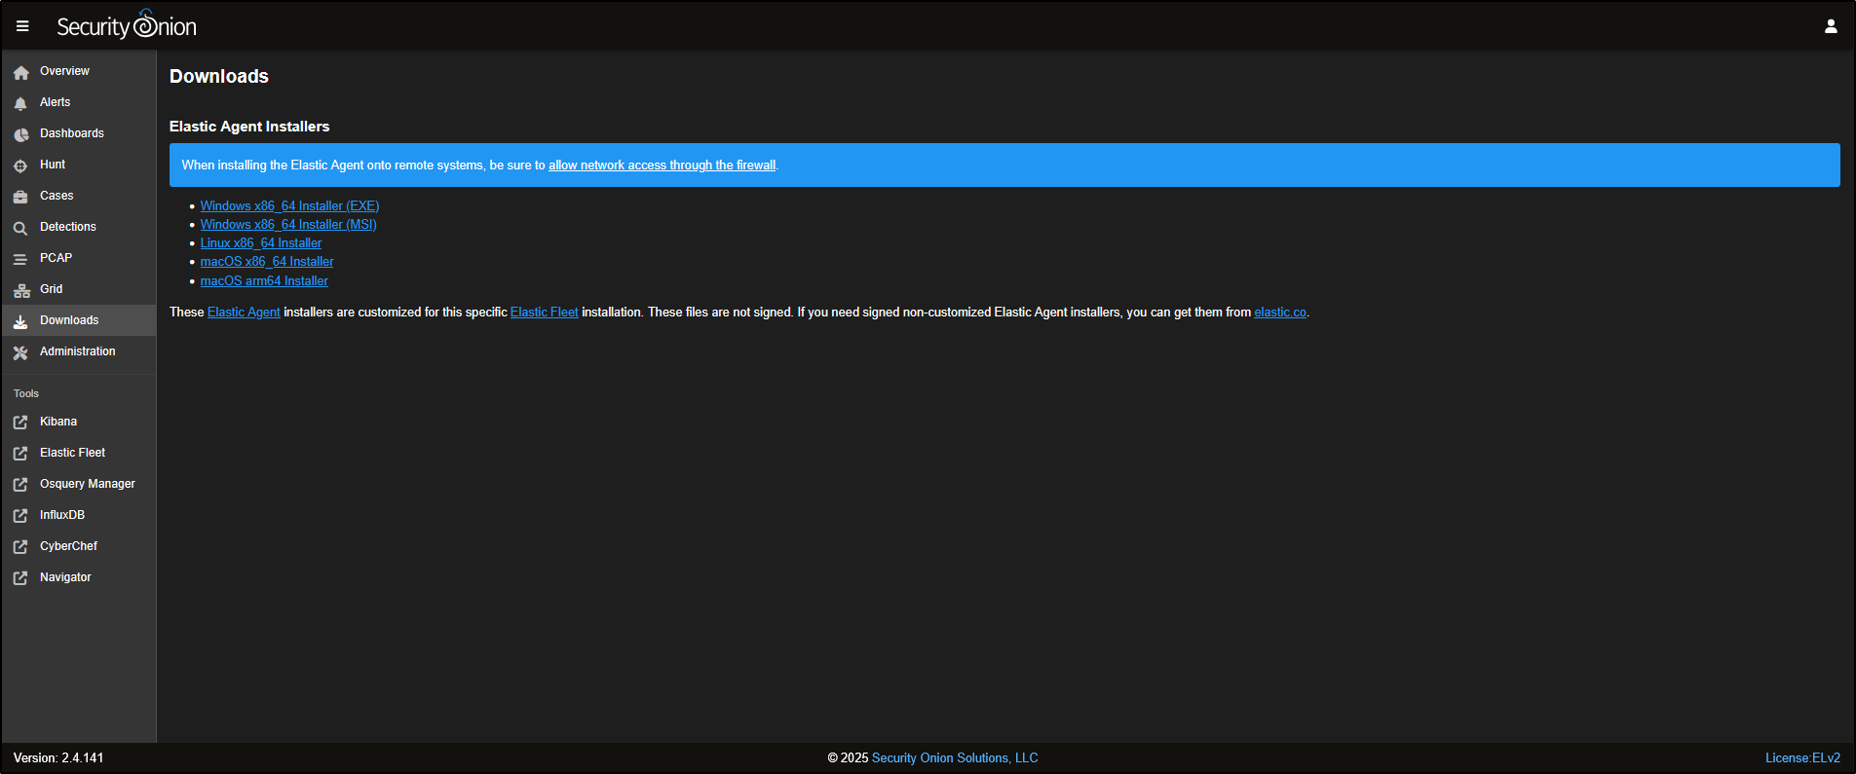
Task: Click the Cases briefcase icon
Action: (x=20, y=197)
